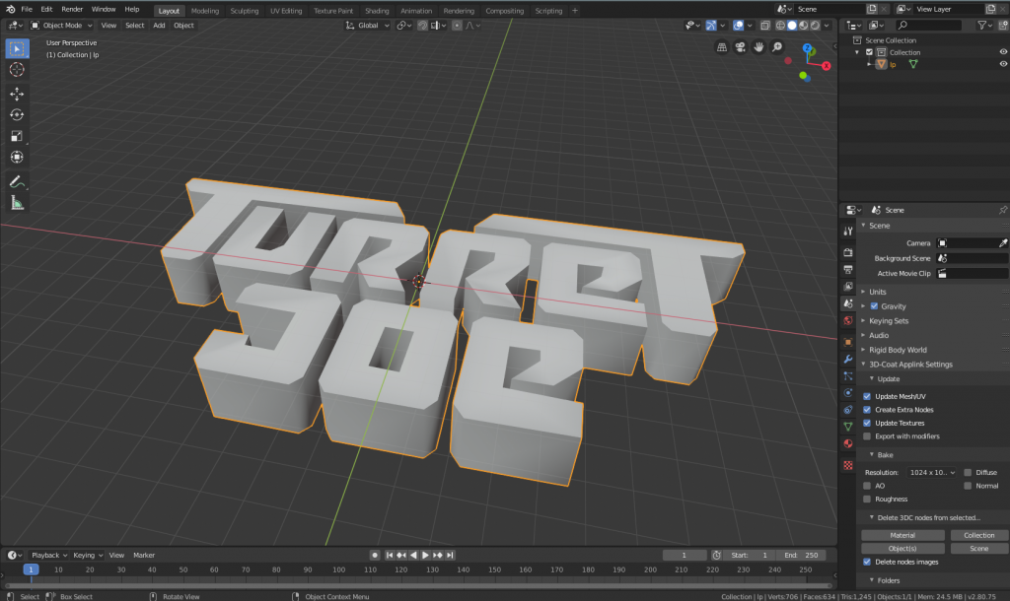Open the Object Mode dropdown
The width and height of the screenshot is (1010, 601).
[62, 25]
